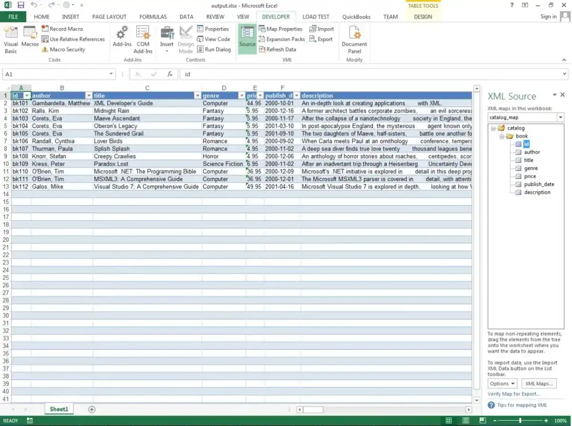Click Import XML data
Image resolution: width=572 pixels, height=426 pixels.
321,29
